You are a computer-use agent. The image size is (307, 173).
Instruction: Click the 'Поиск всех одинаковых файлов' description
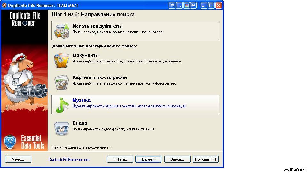(117, 32)
